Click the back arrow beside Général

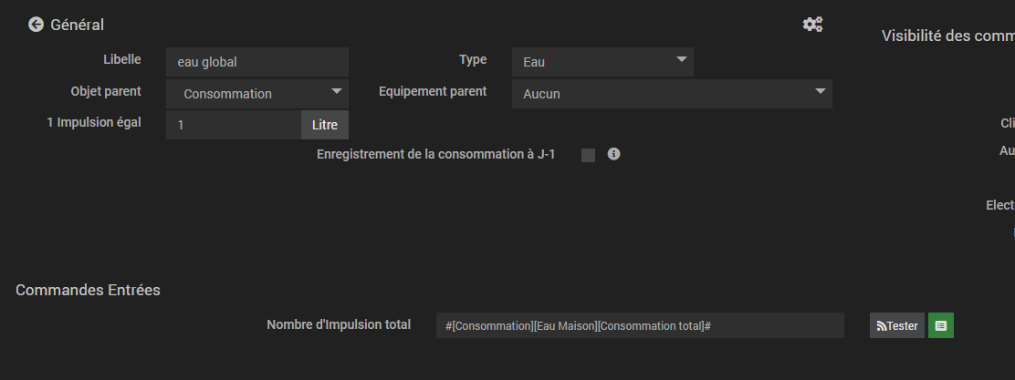tap(36, 25)
